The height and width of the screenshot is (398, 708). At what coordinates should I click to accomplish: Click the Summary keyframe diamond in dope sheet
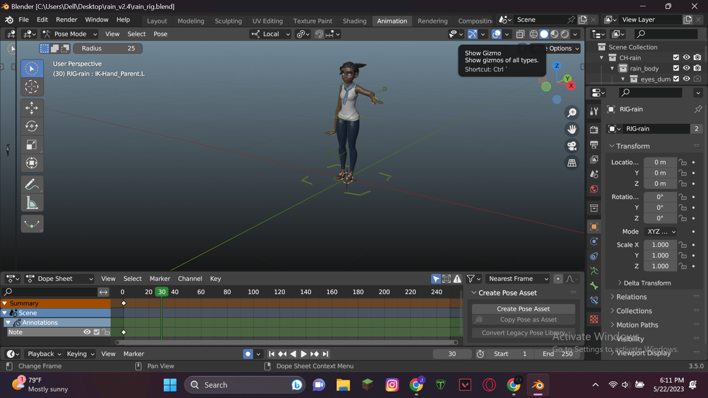coord(124,303)
